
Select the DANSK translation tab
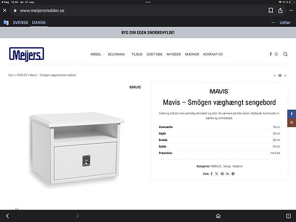click(39, 23)
